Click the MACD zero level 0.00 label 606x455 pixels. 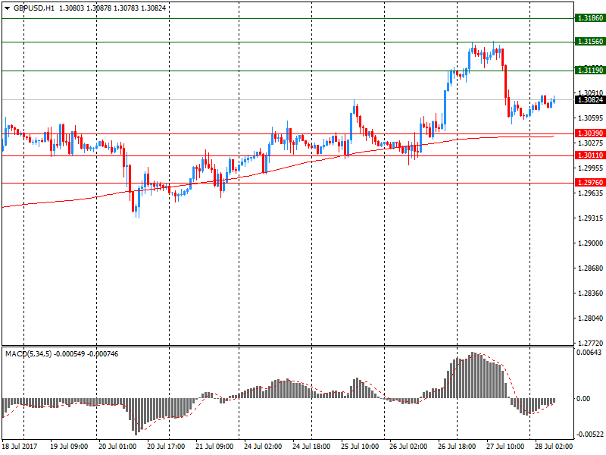(583, 399)
